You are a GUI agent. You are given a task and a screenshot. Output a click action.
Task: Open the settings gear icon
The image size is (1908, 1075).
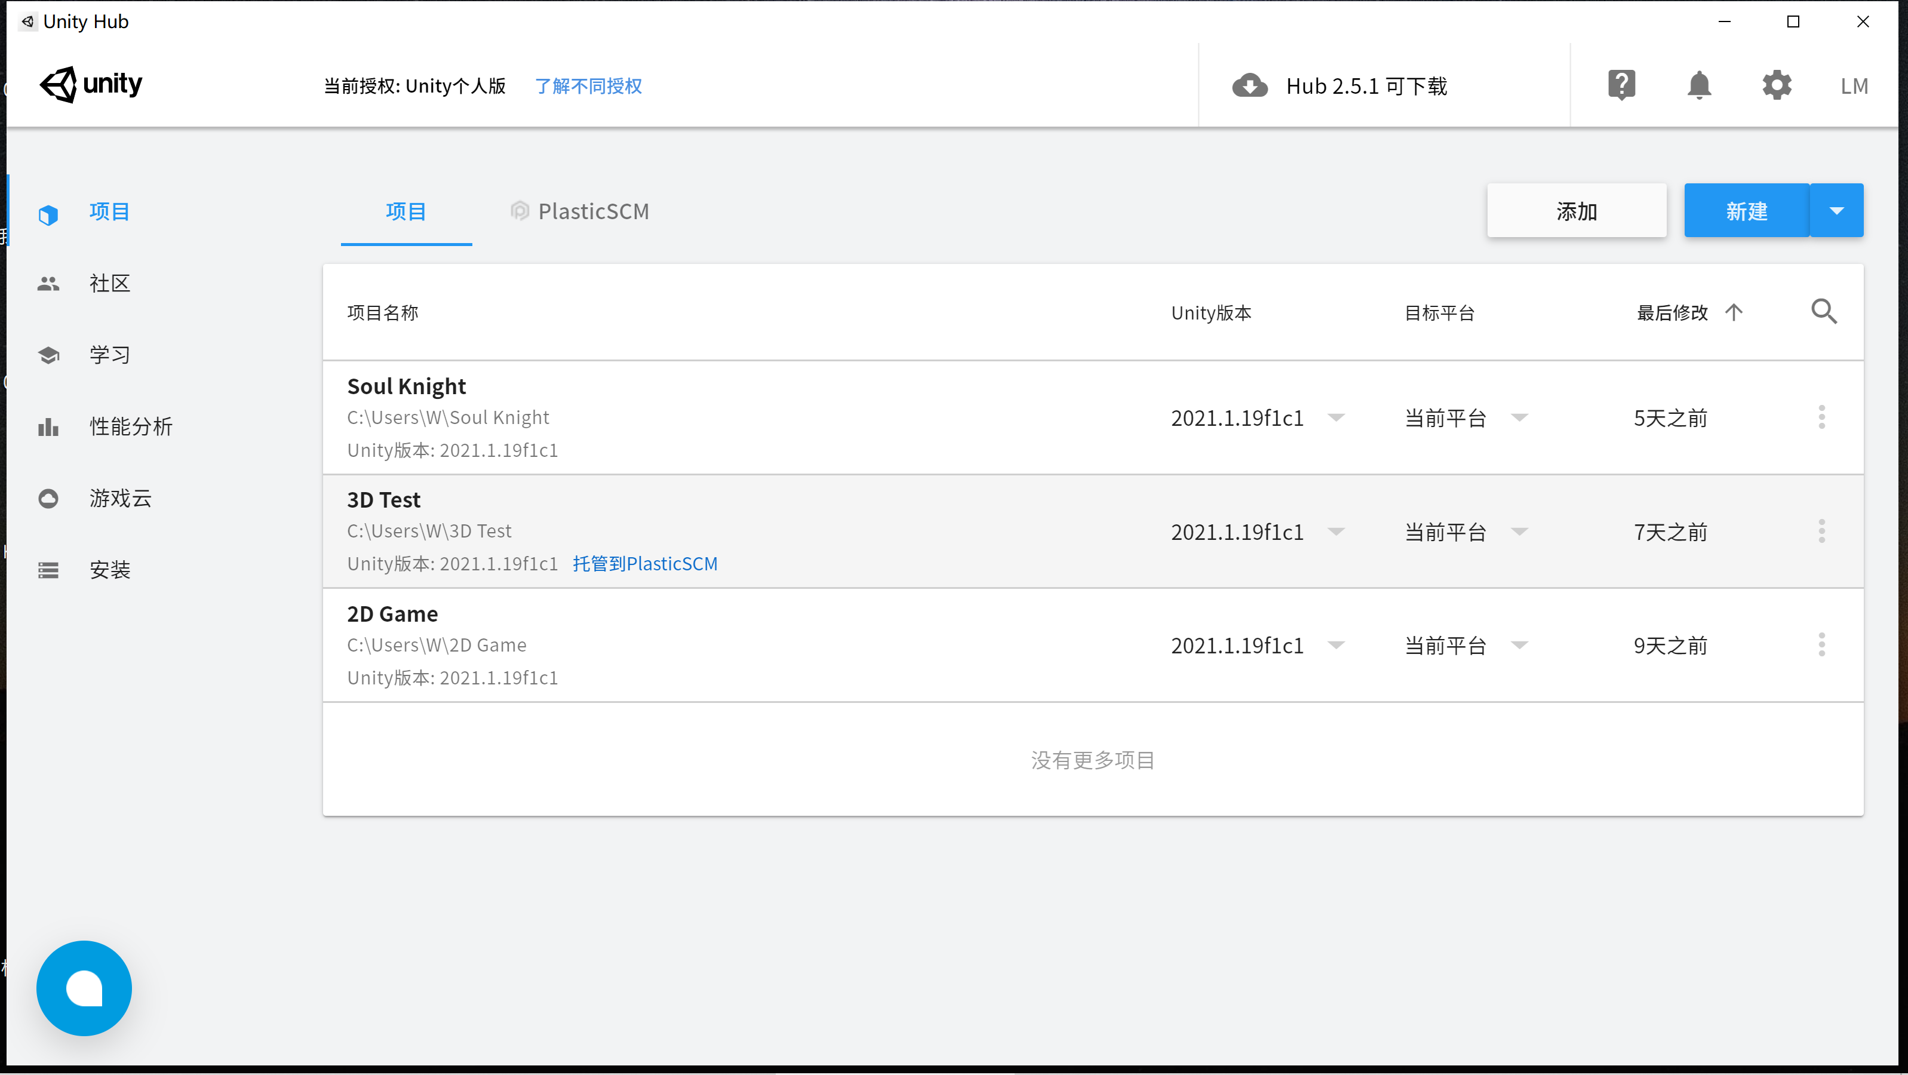pyautogui.click(x=1776, y=85)
